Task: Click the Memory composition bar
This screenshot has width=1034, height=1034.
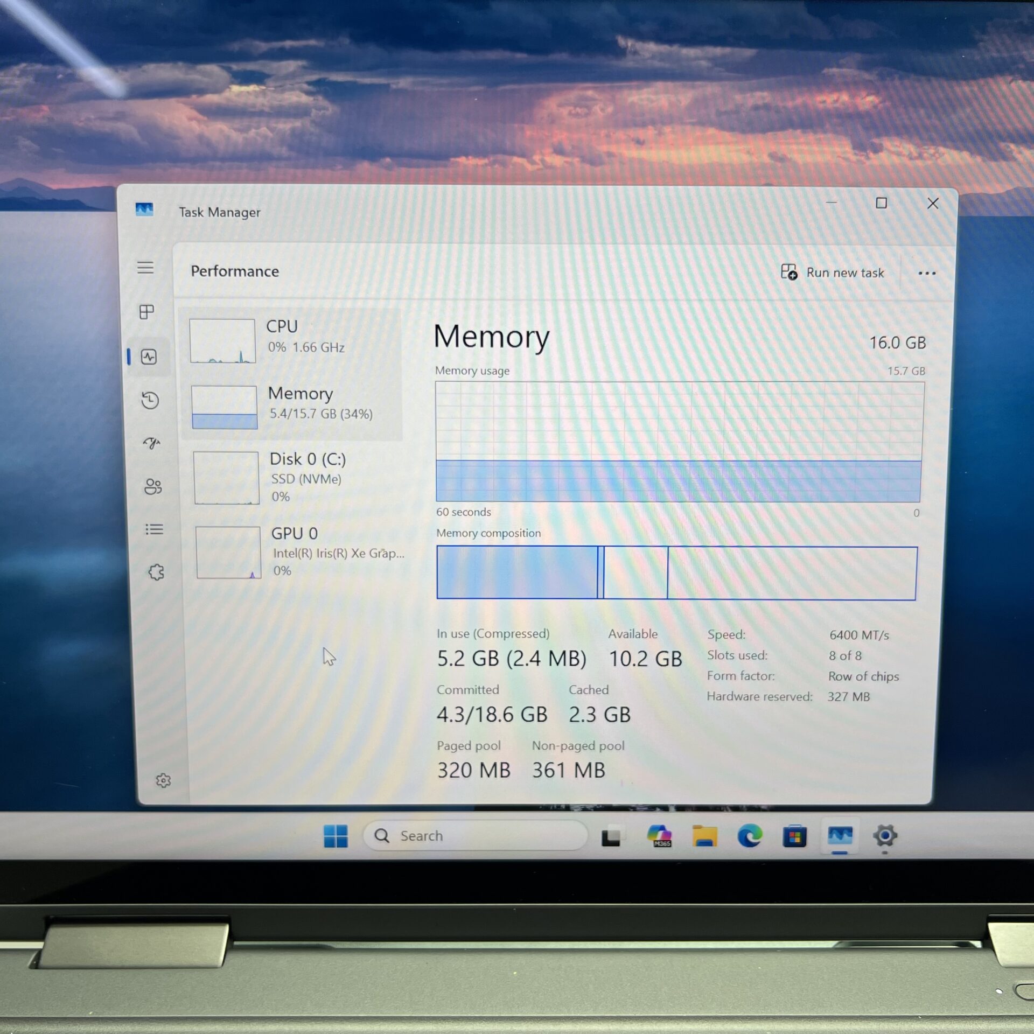Action: (x=676, y=572)
